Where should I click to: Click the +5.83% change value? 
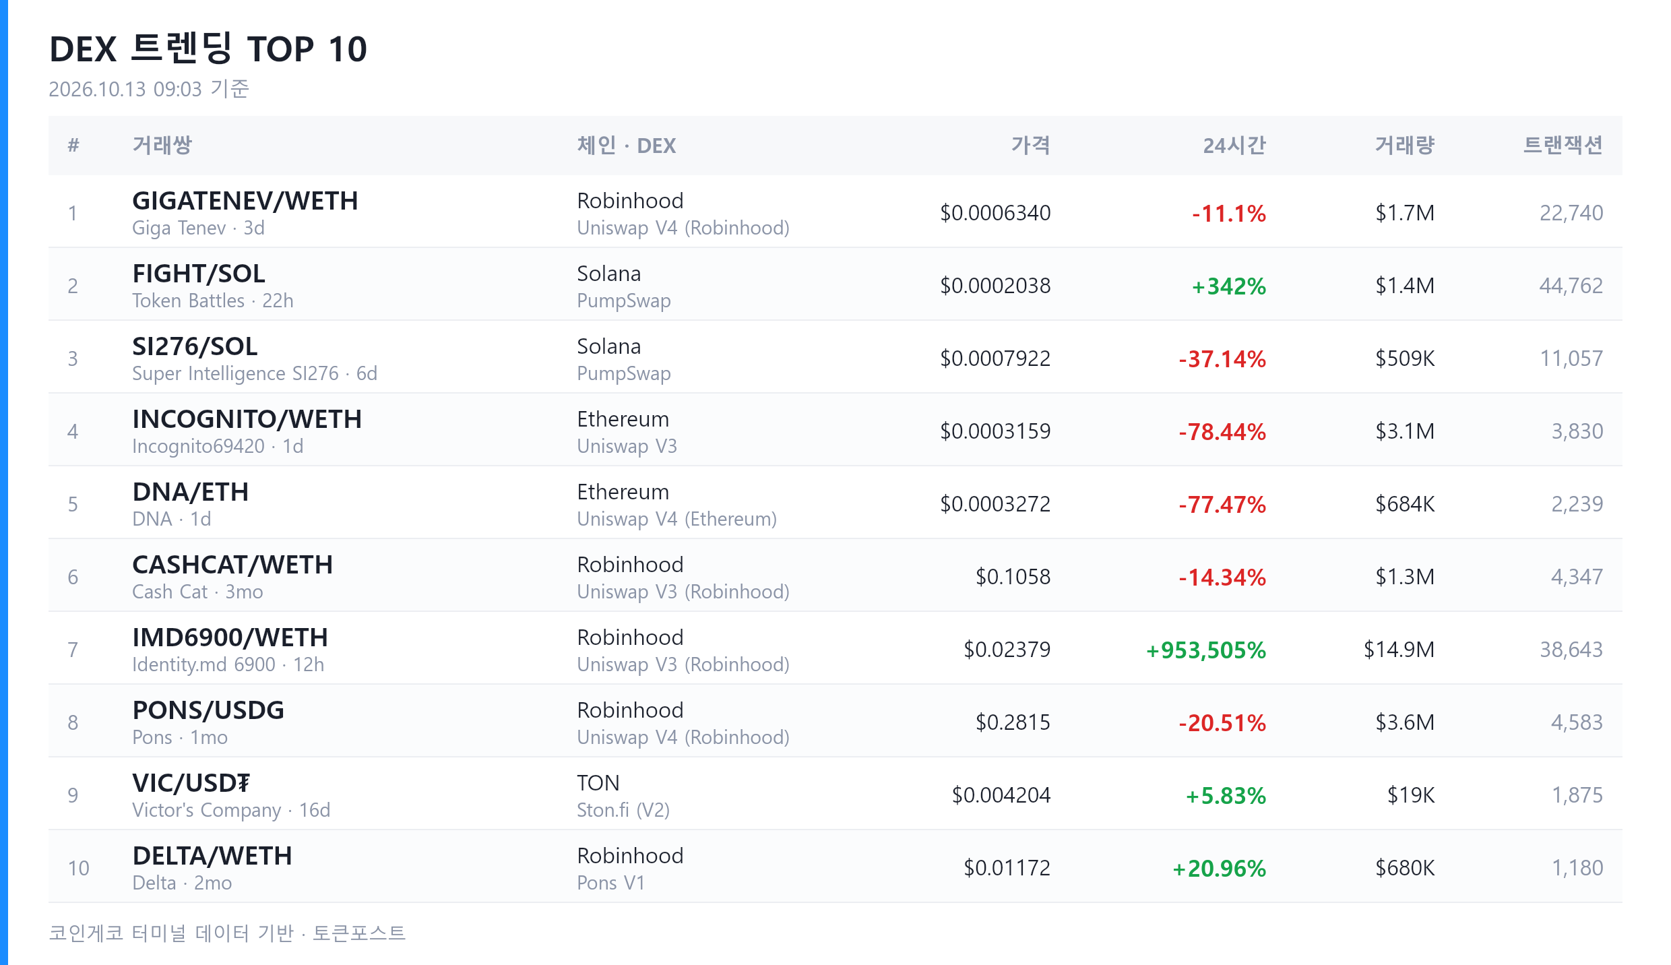(1226, 796)
